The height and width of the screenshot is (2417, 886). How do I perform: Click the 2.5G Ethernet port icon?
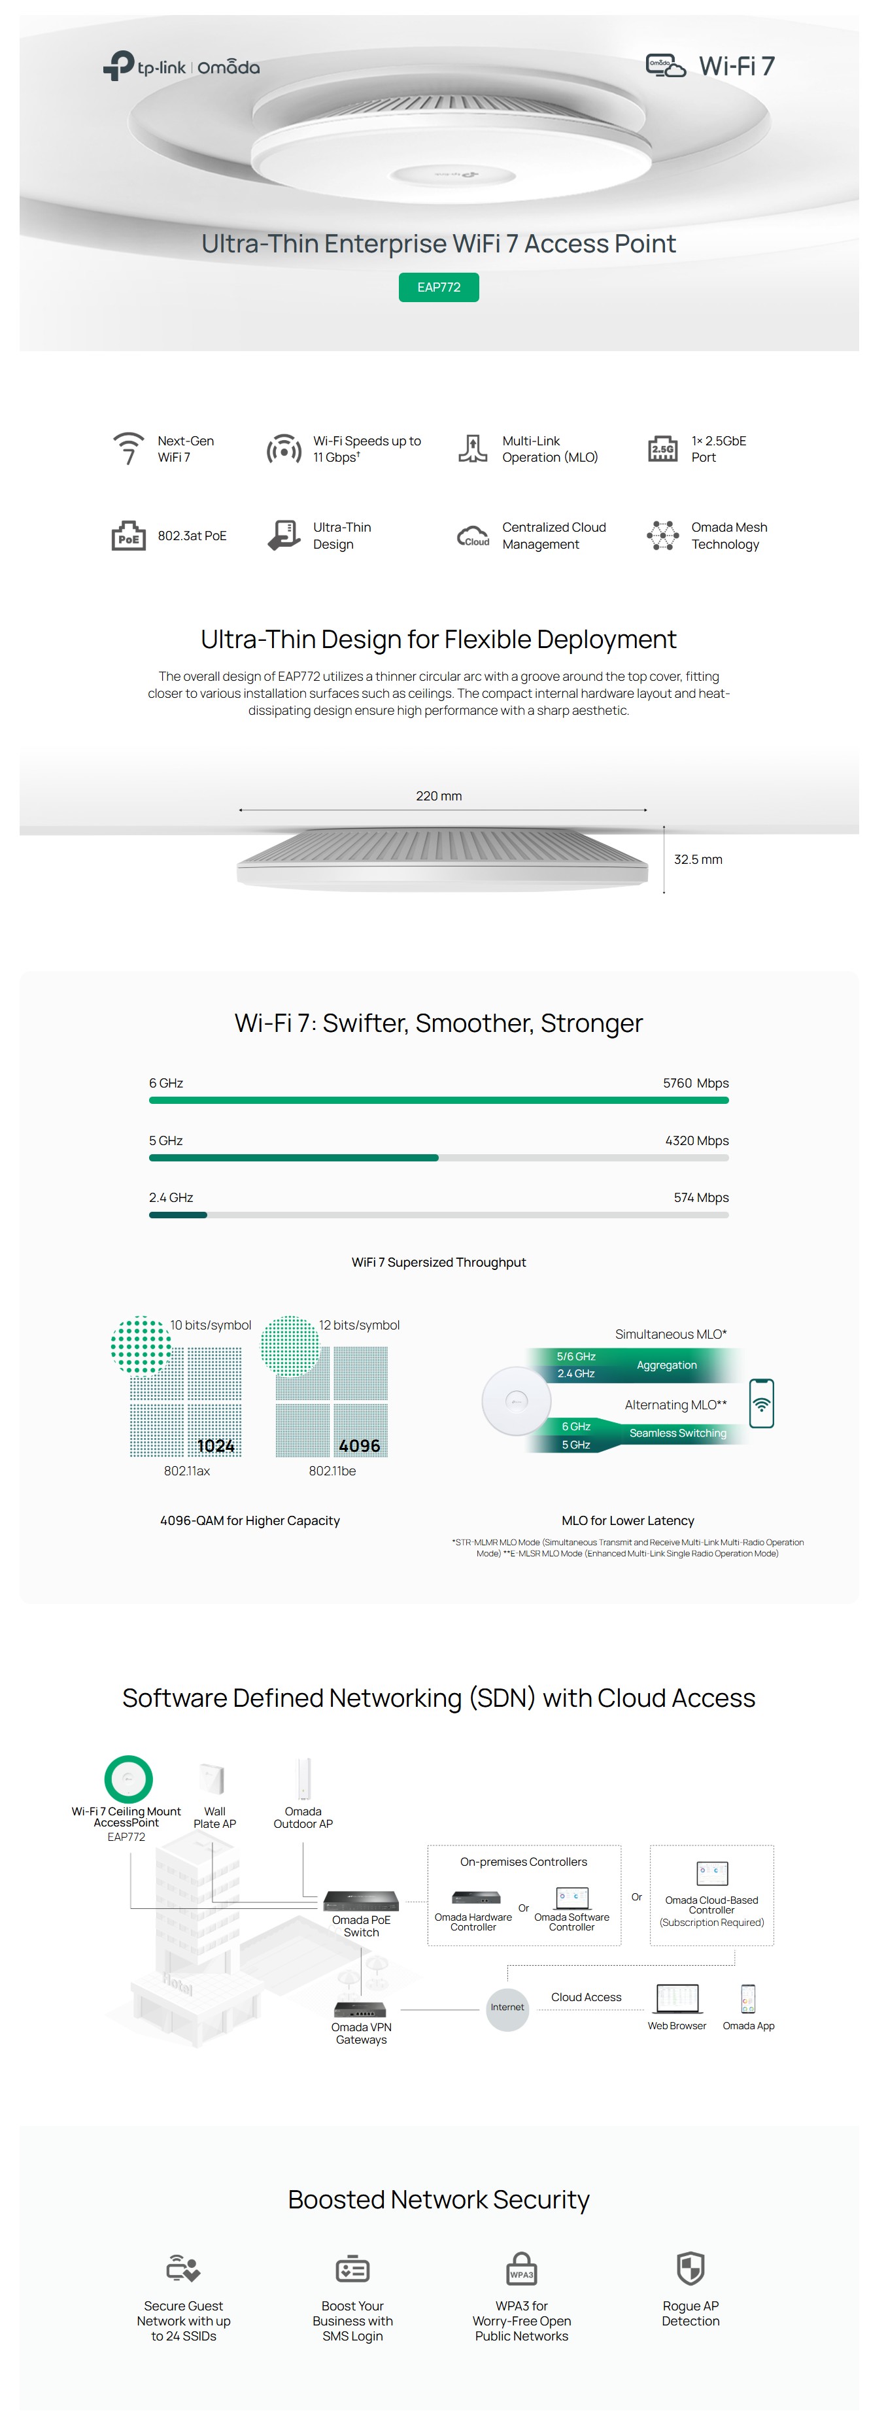(x=662, y=449)
